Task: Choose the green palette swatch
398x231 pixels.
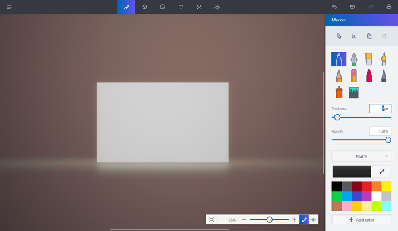Action: (x=337, y=196)
